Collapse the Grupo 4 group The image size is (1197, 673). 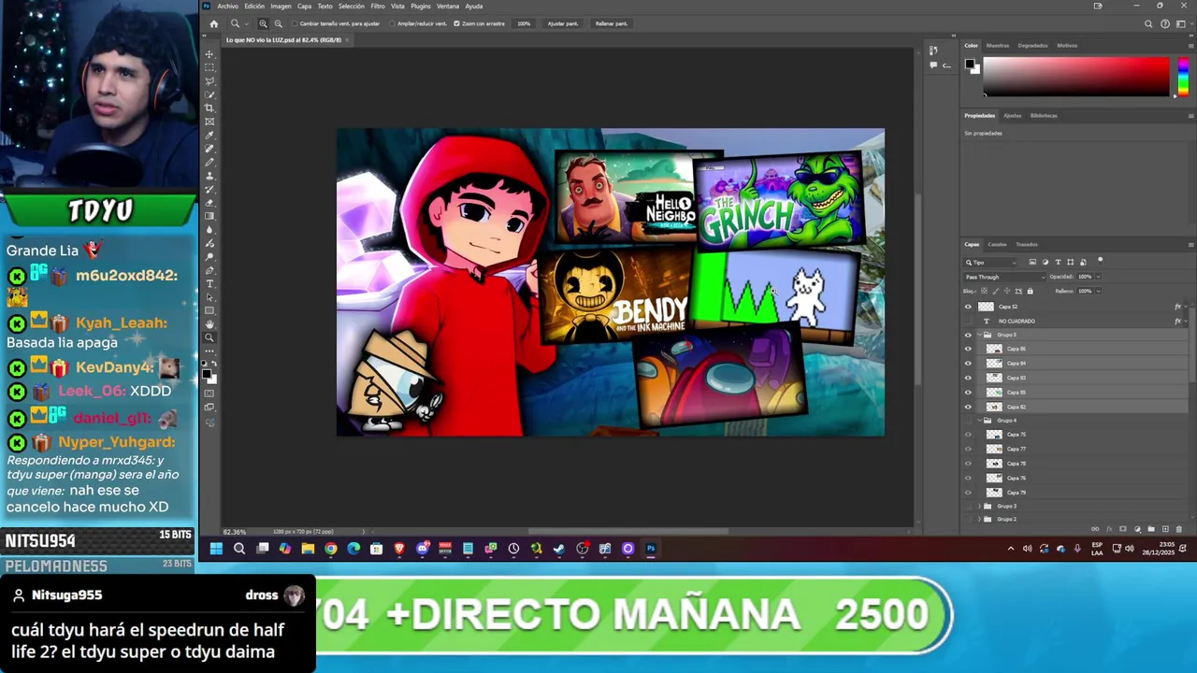tap(978, 421)
